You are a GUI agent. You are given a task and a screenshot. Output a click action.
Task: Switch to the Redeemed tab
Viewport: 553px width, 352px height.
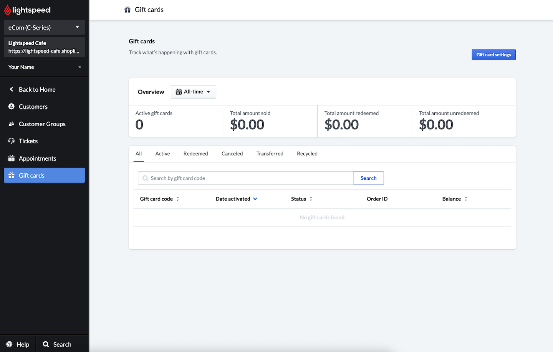click(195, 154)
